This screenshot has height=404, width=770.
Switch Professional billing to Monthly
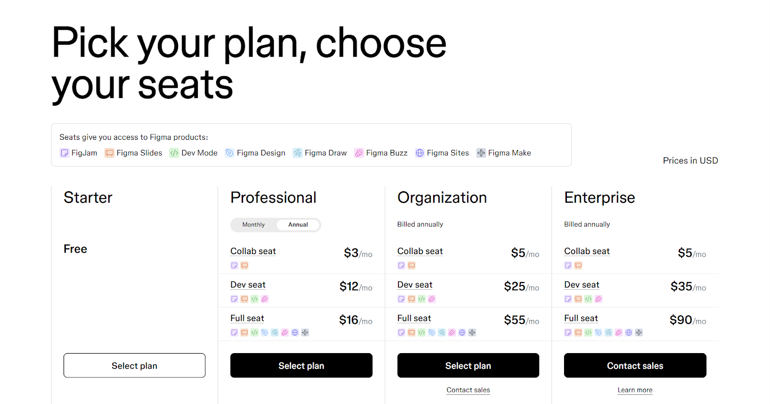click(x=254, y=225)
